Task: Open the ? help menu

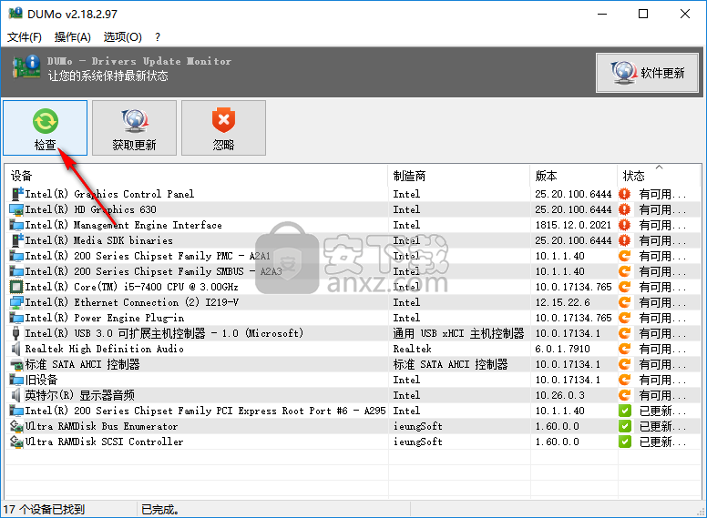Action: 158,37
